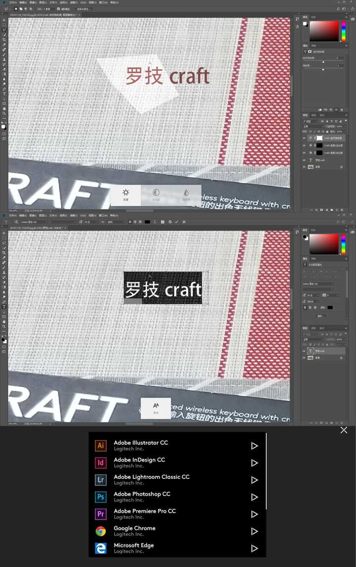Hide the text layer in upper Layers panel

(304, 160)
